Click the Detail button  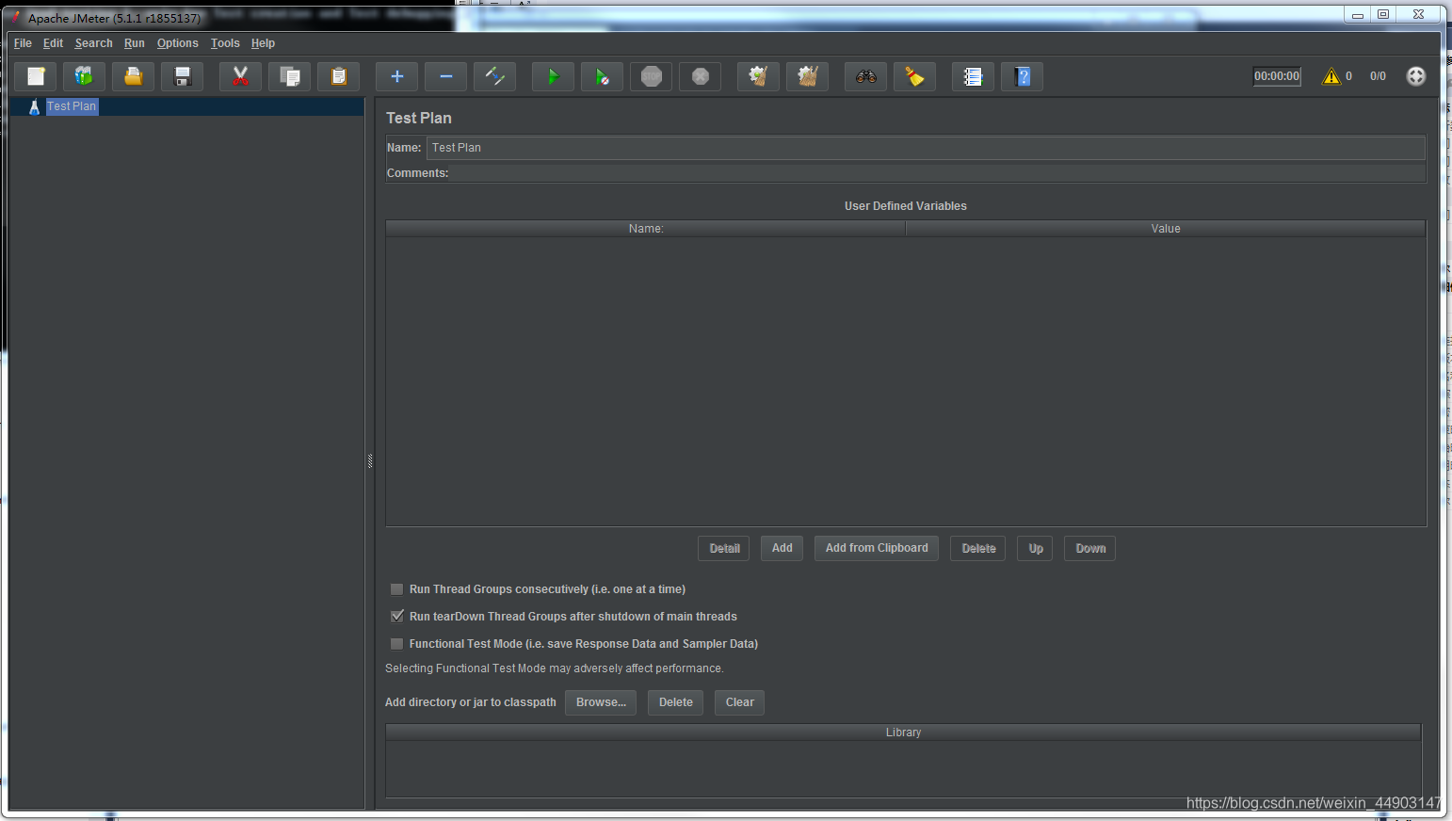pos(724,548)
